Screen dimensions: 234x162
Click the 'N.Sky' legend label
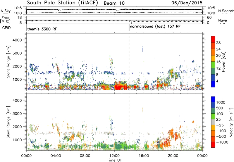coord(6,11)
